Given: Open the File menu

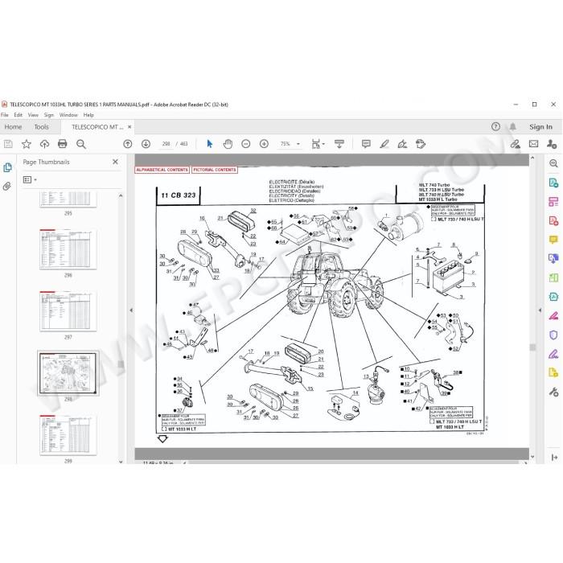Looking at the screenshot, I should pyautogui.click(x=5, y=115).
